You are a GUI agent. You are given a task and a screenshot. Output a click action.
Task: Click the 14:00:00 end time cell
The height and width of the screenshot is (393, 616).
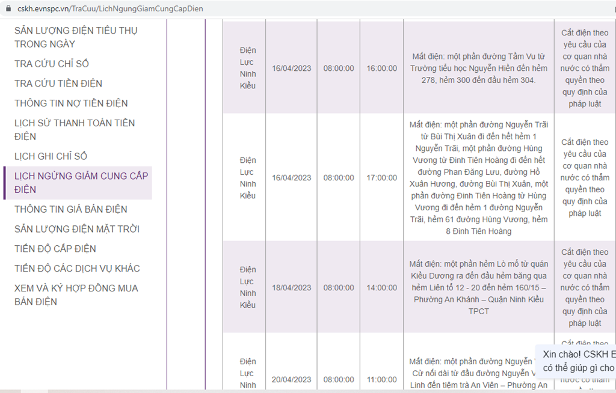click(x=381, y=288)
